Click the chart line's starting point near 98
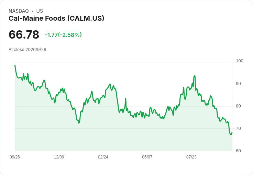The height and width of the screenshot is (175, 253). click(15, 65)
